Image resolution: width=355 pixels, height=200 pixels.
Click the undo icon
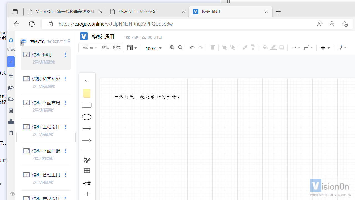coord(192,47)
